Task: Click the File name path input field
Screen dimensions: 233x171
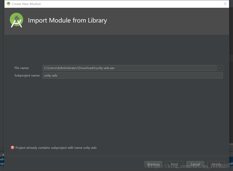Action: 129,68
